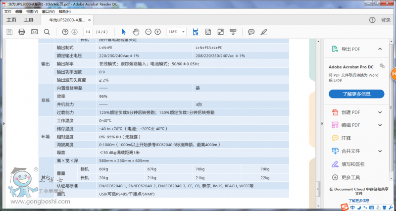Open the 视图(V) menu

coord(32,11)
